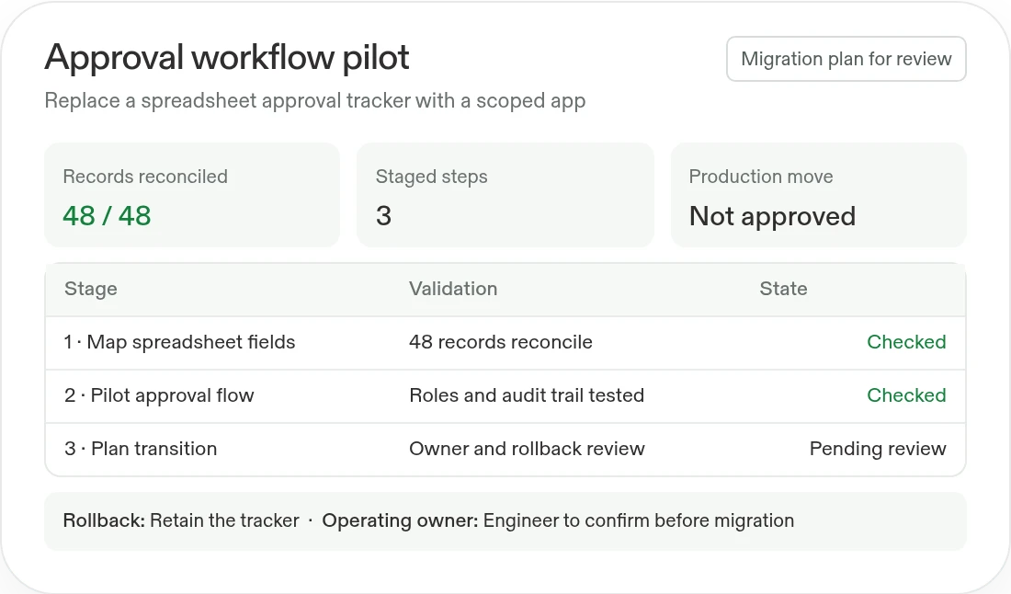Select the 'Not approved' status
This screenshot has width=1011, height=594.
tap(772, 216)
